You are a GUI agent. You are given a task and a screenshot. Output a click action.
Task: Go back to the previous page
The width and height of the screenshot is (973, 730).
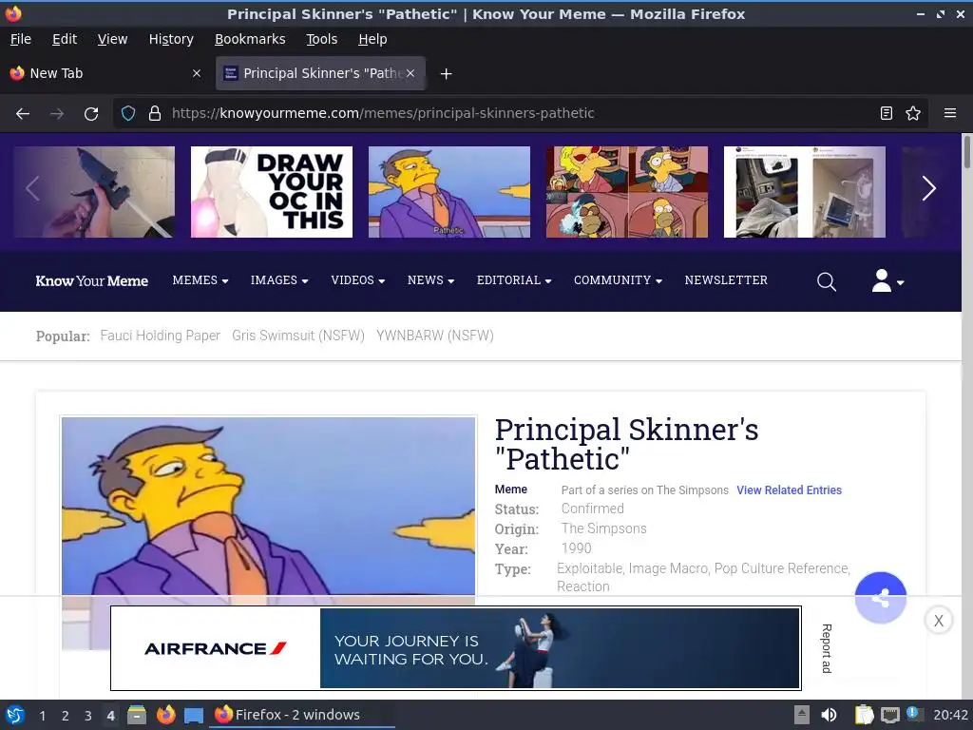point(23,114)
